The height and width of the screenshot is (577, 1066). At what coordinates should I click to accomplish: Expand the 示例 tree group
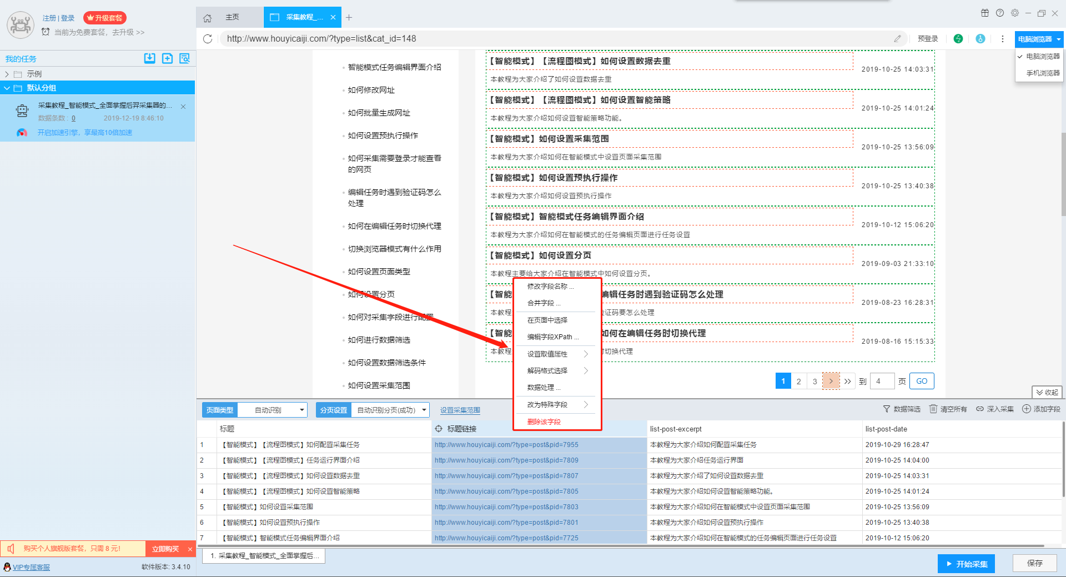(7, 74)
